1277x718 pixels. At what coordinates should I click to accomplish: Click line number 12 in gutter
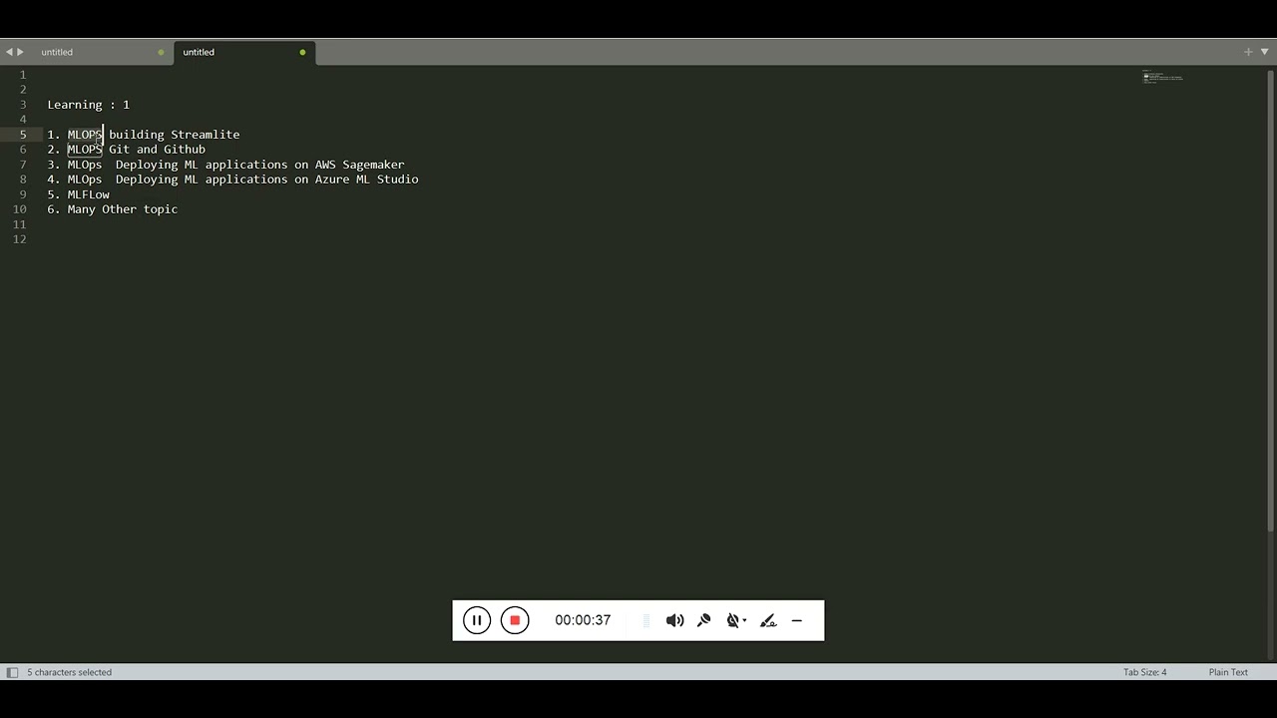(20, 239)
